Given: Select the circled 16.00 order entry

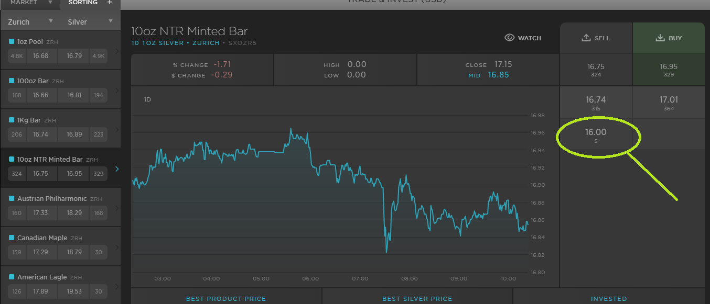Looking at the screenshot, I should click(x=596, y=136).
